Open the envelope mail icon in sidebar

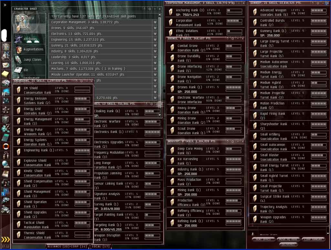[x=6, y=65]
